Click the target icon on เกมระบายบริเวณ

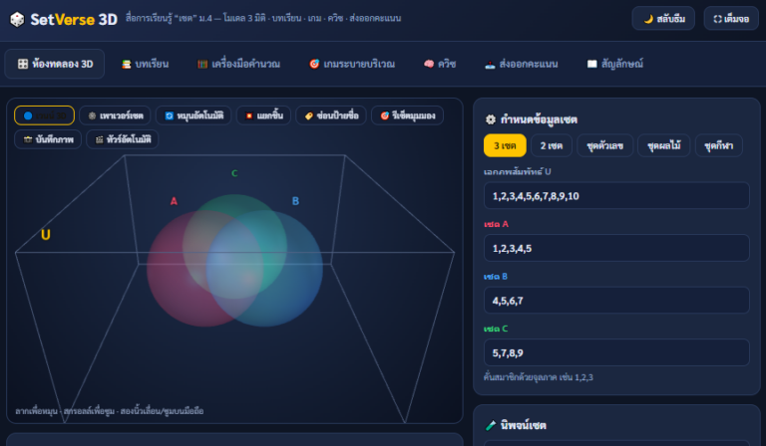pos(314,64)
